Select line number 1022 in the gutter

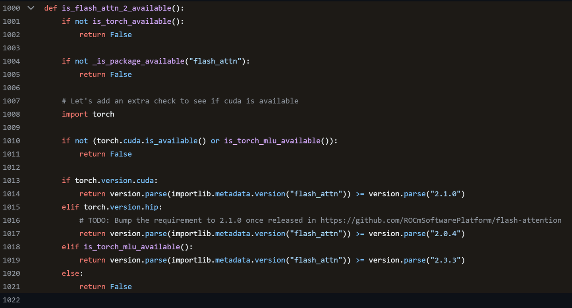tap(12, 300)
